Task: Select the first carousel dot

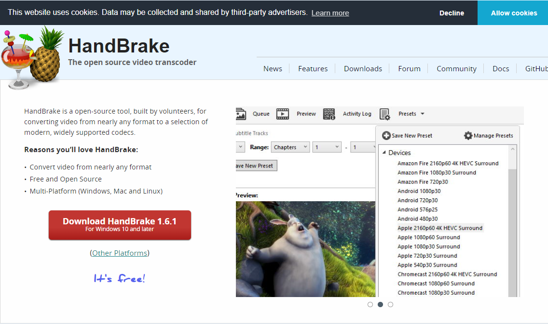Action: 370,304
